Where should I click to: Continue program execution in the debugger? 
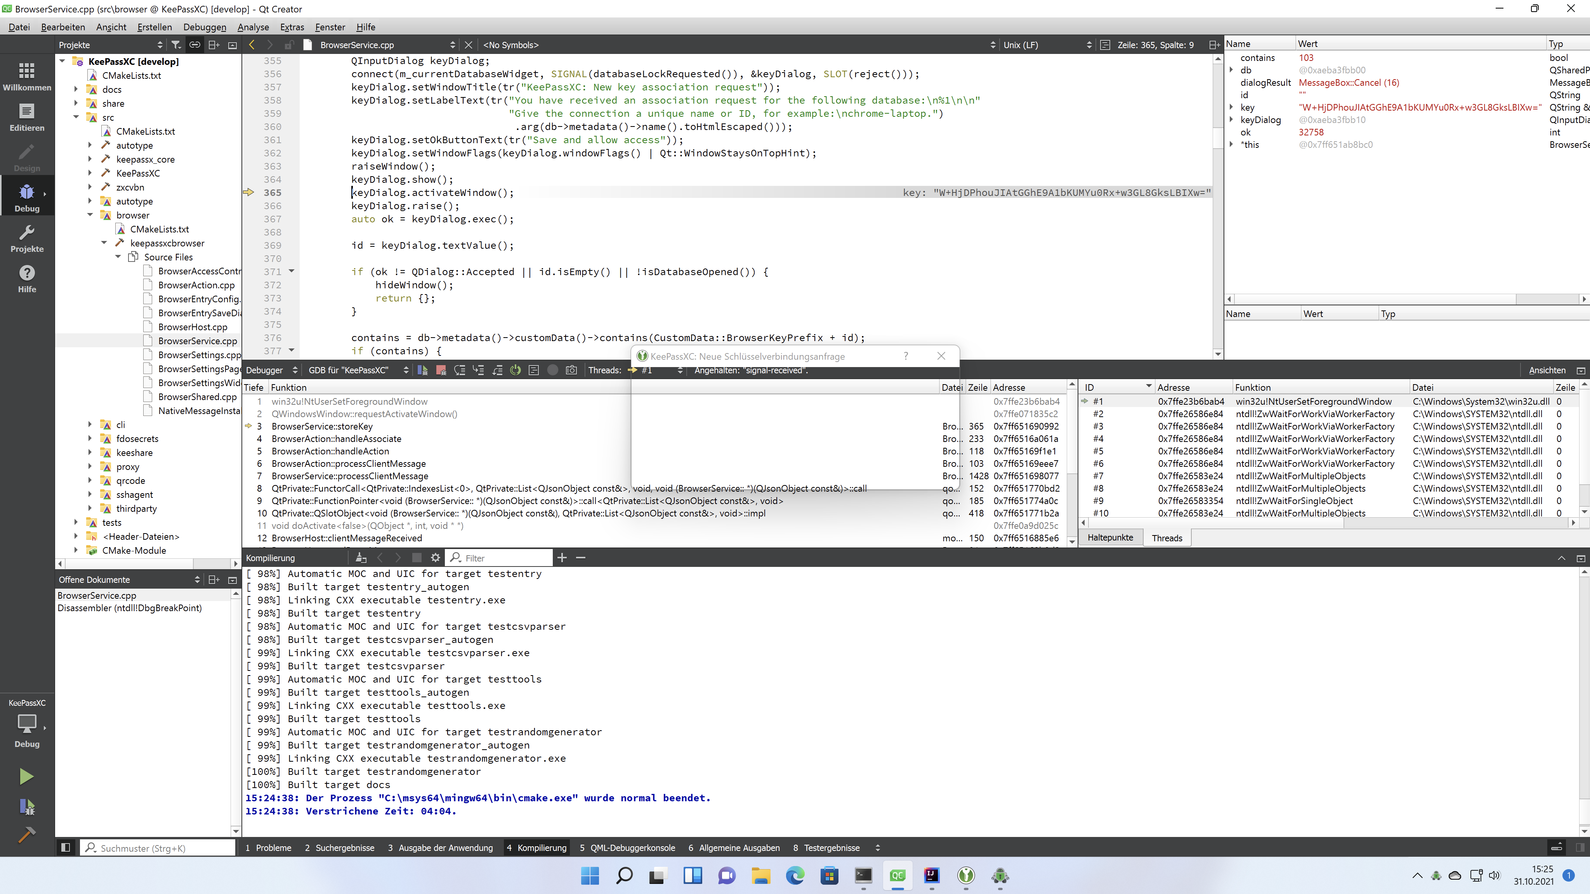(422, 370)
